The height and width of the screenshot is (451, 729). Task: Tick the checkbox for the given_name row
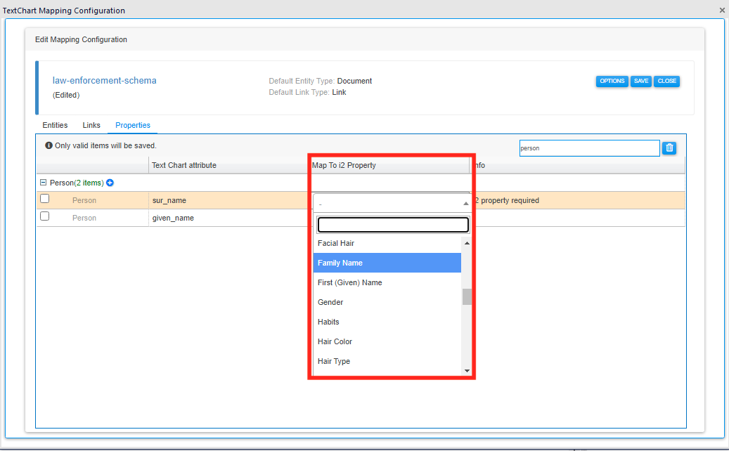coord(45,217)
